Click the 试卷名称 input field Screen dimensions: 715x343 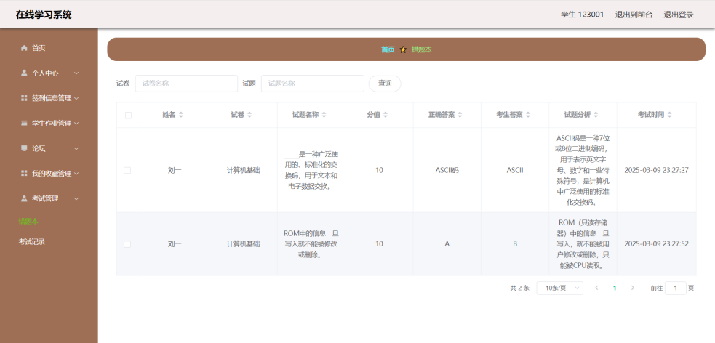[x=186, y=84]
